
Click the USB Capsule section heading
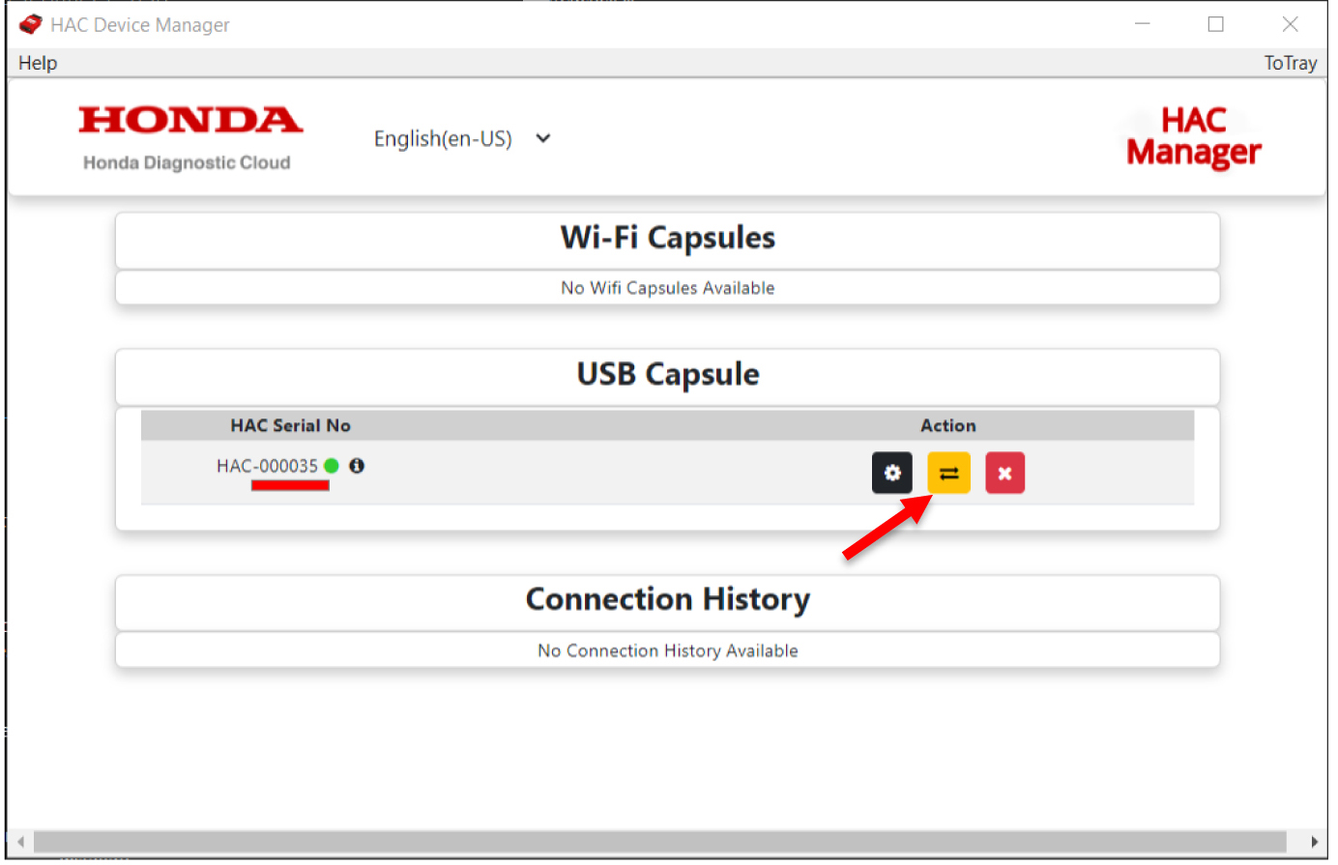(668, 374)
